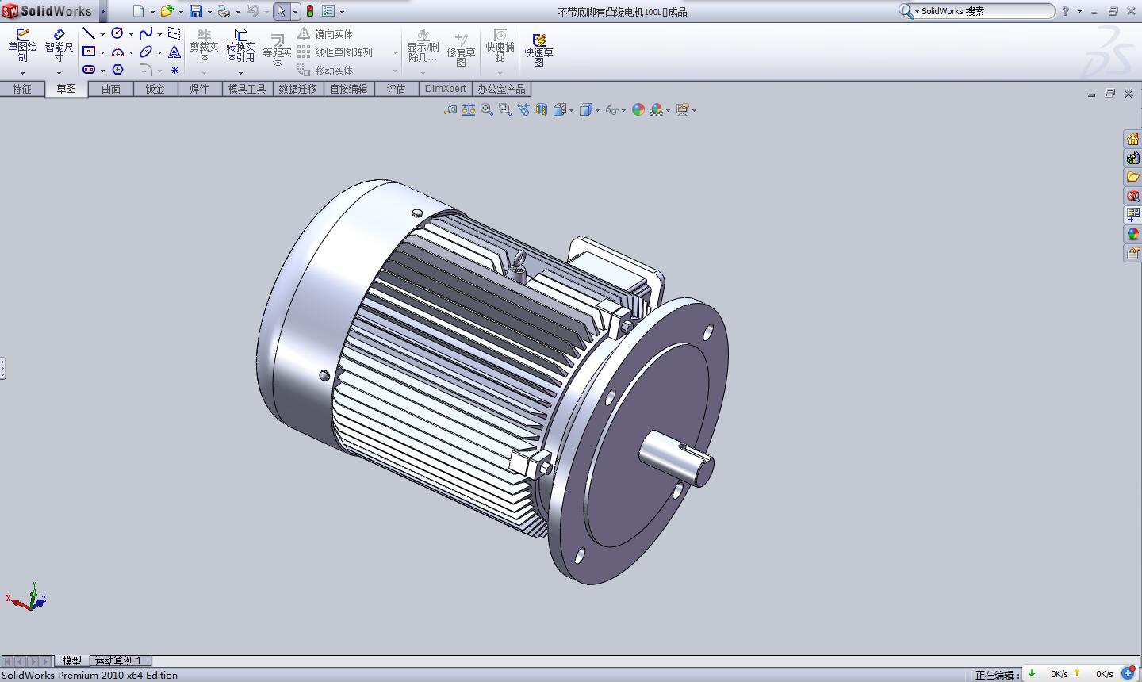Open the SolidWorks Search tab in task pane
This screenshot has height=682, width=1142.
pyautogui.click(x=1132, y=196)
